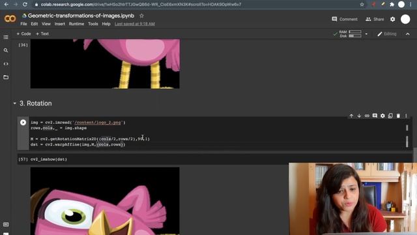
Task: Open the code snippets sidebar icon
Action: pyautogui.click(x=6, y=64)
